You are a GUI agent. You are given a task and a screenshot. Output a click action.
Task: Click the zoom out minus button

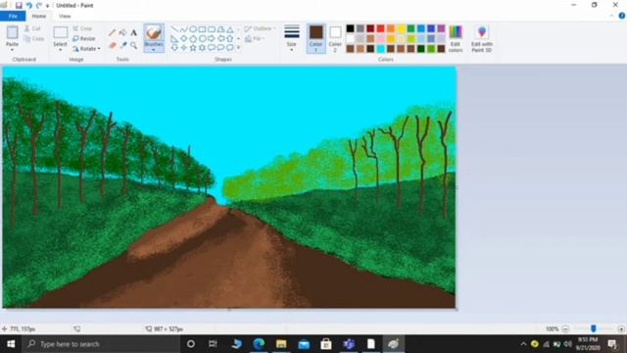tap(565, 329)
